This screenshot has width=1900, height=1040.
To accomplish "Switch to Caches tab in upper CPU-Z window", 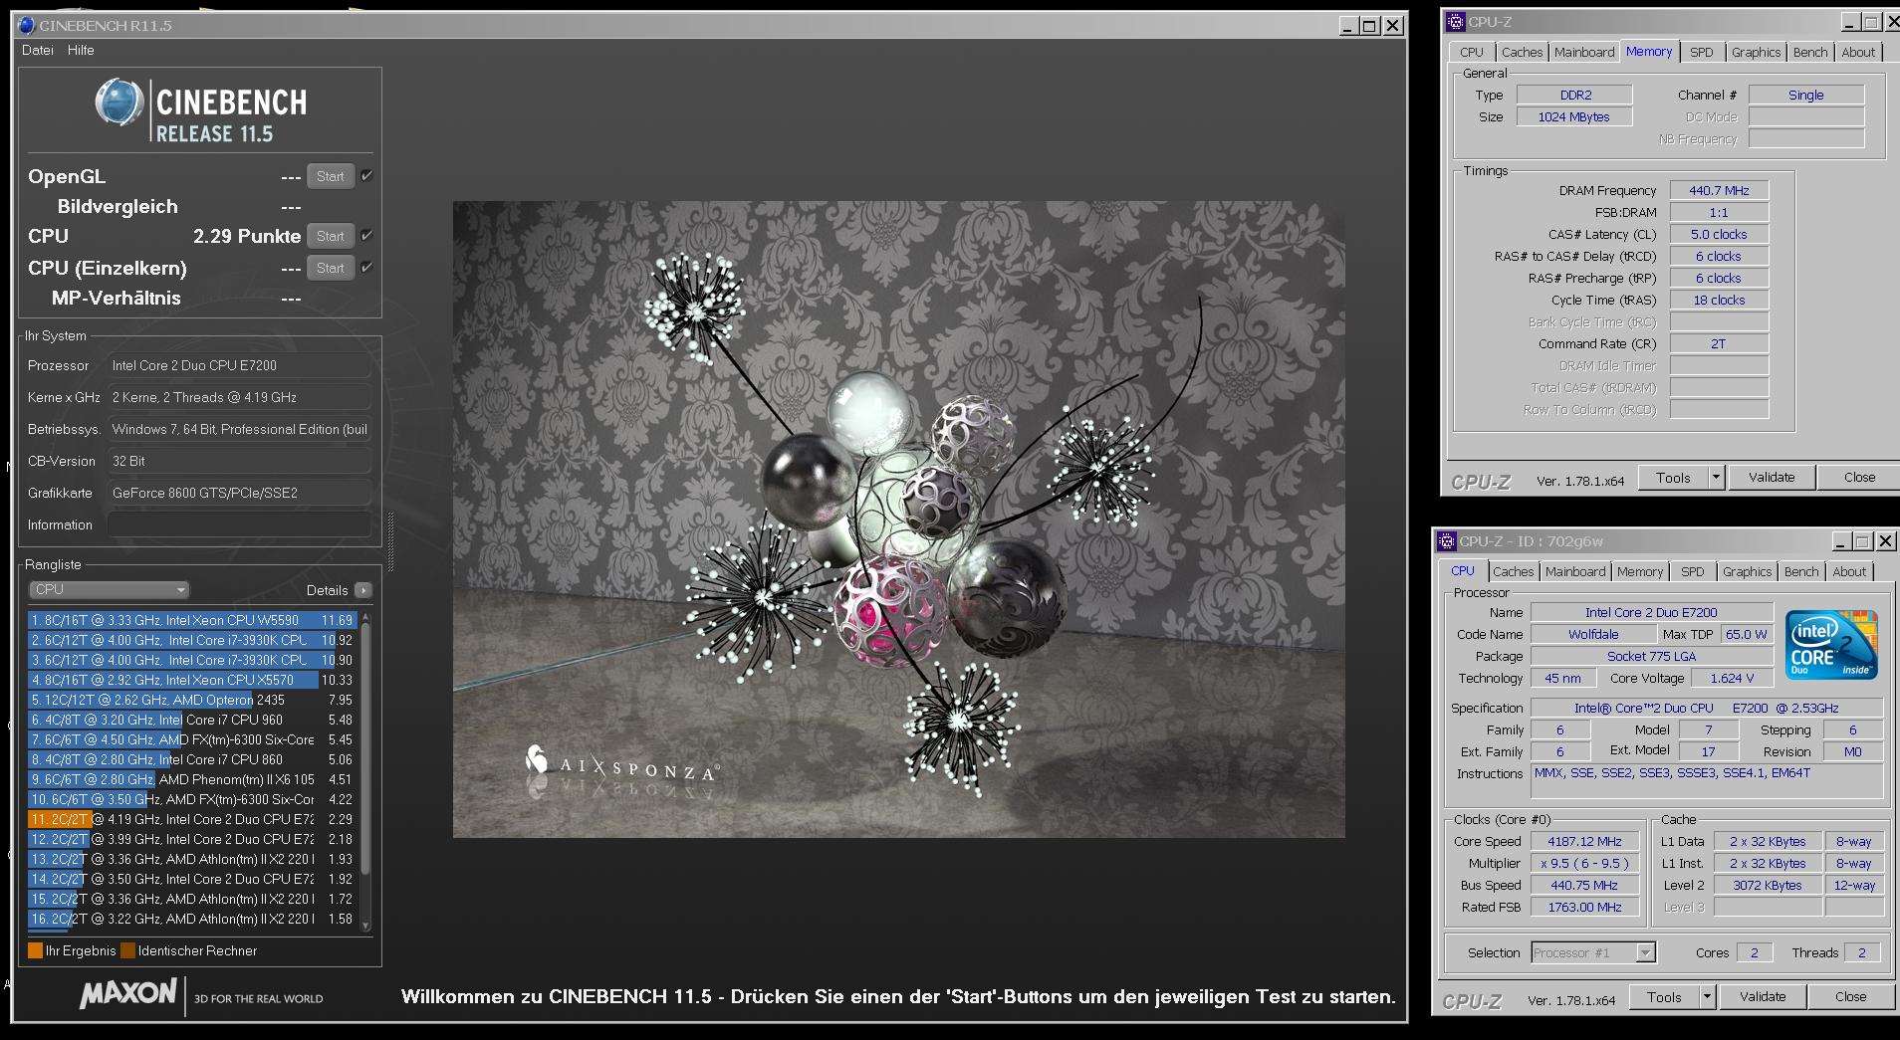I will tap(1522, 52).
